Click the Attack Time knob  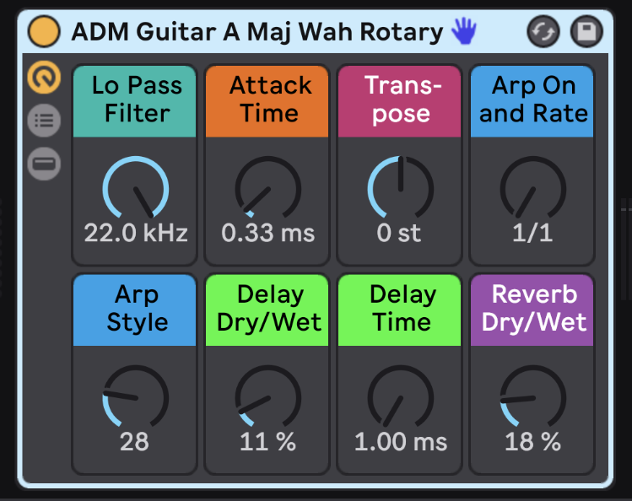[268, 188]
